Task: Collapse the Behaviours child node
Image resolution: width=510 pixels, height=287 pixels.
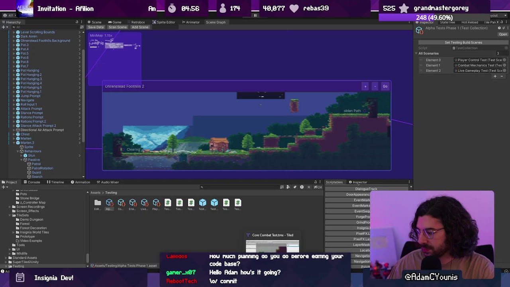Action: click(18, 151)
